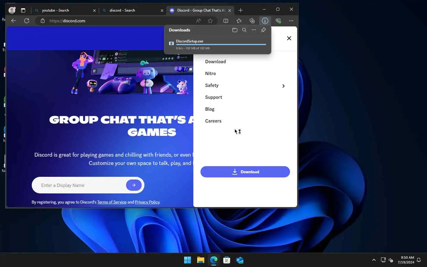This screenshot has height=267, width=427.
Task: Open a new browser tab
Action: coord(240,10)
